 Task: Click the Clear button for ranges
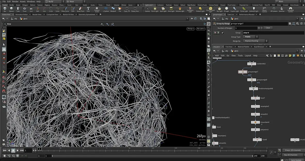click(268, 28)
